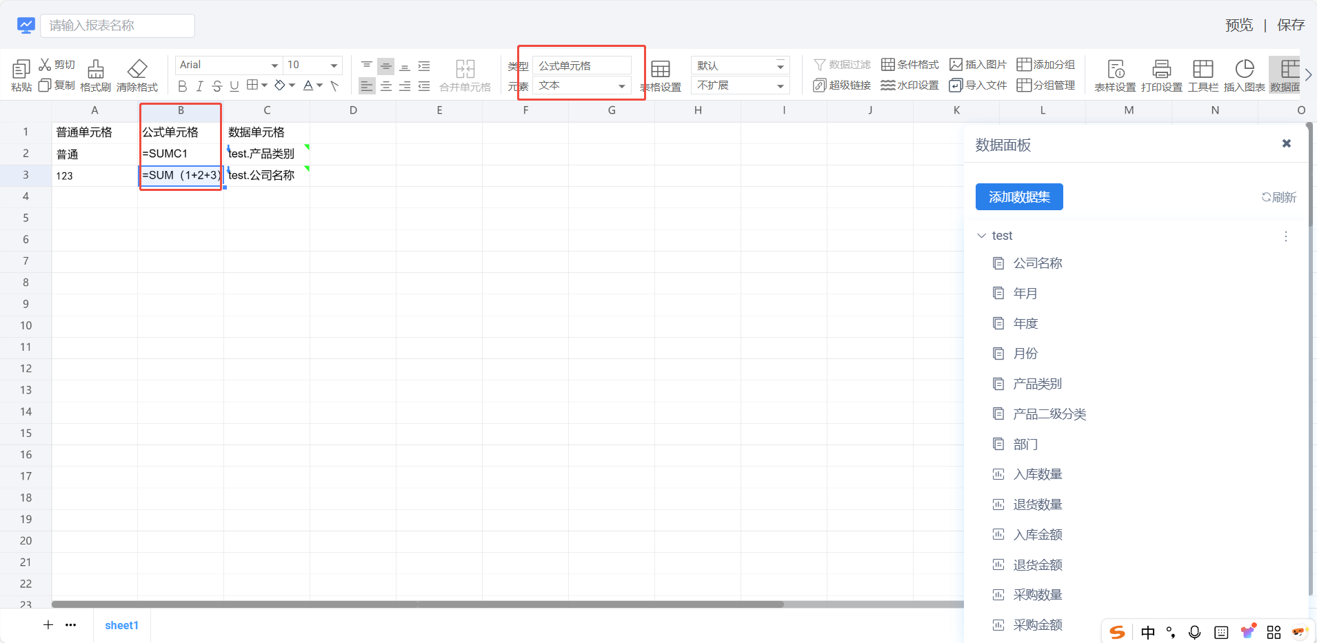The image size is (1317, 643).
Task: Toggle bold formatting
Action: click(182, 86)
